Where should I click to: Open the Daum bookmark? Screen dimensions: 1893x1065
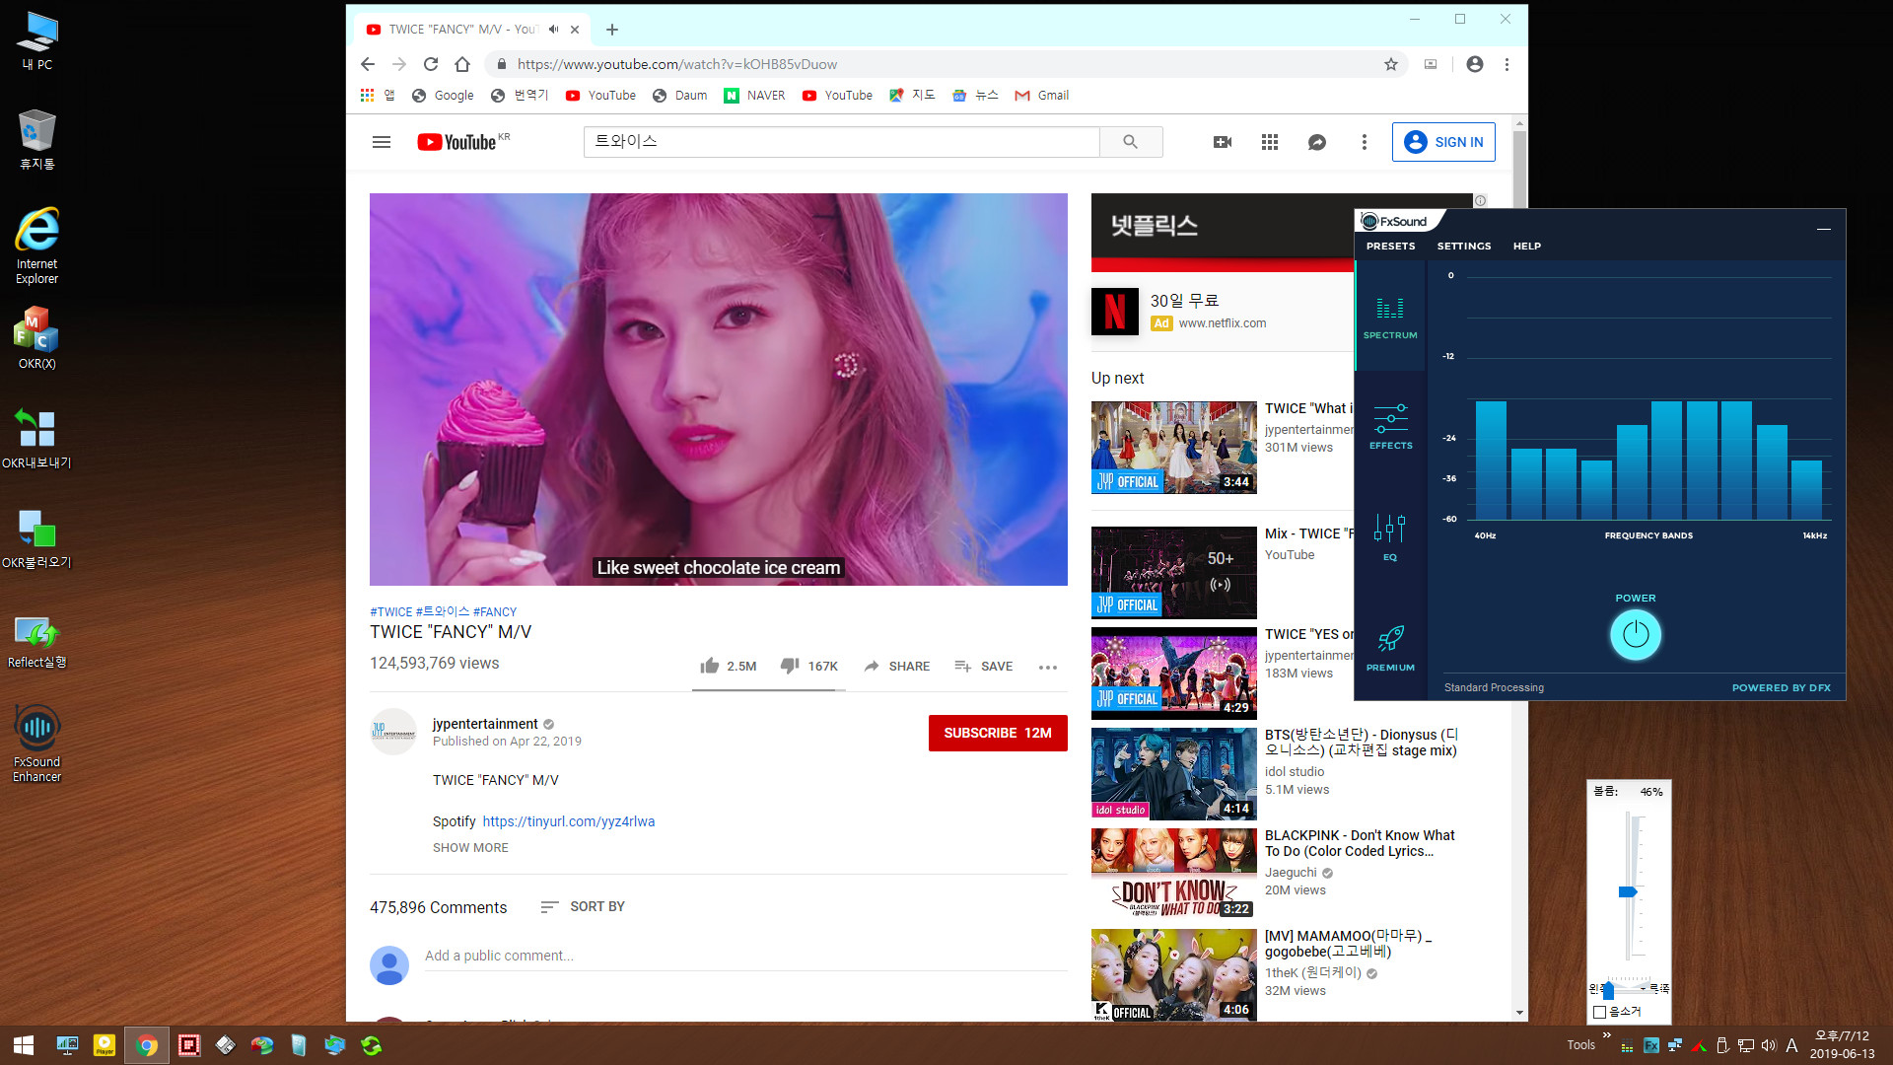point(680,96)
